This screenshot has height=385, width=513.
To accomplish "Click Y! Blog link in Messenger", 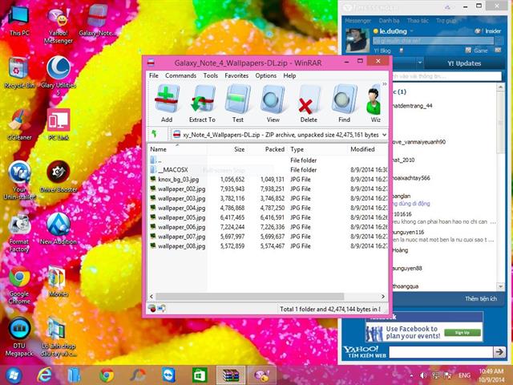I will tap(382, 51).
